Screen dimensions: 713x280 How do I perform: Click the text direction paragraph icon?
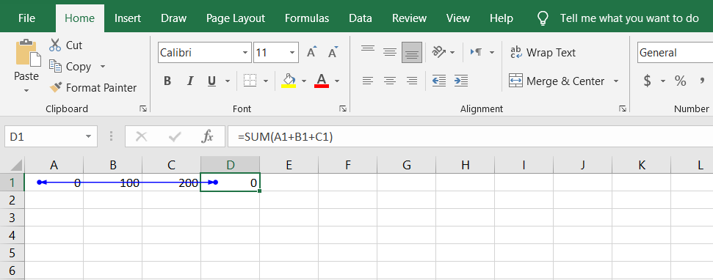476,52
